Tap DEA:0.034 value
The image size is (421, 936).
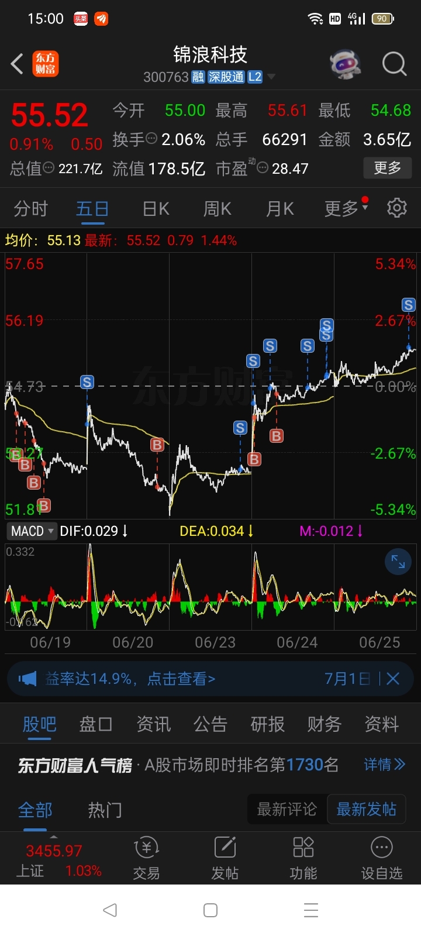click(216, 531)
